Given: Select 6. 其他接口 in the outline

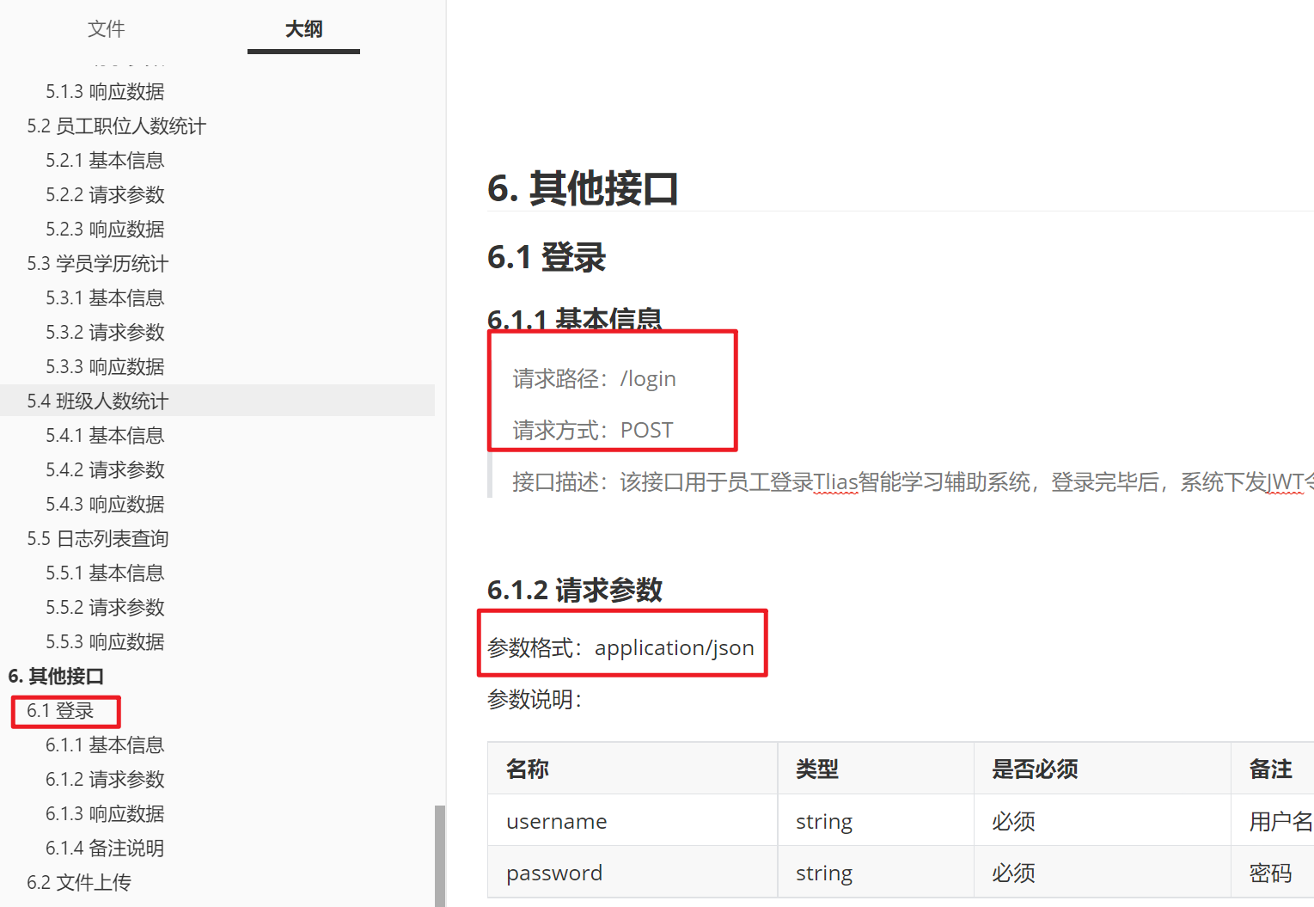Looking at the screenshot, I should (56, 677).
